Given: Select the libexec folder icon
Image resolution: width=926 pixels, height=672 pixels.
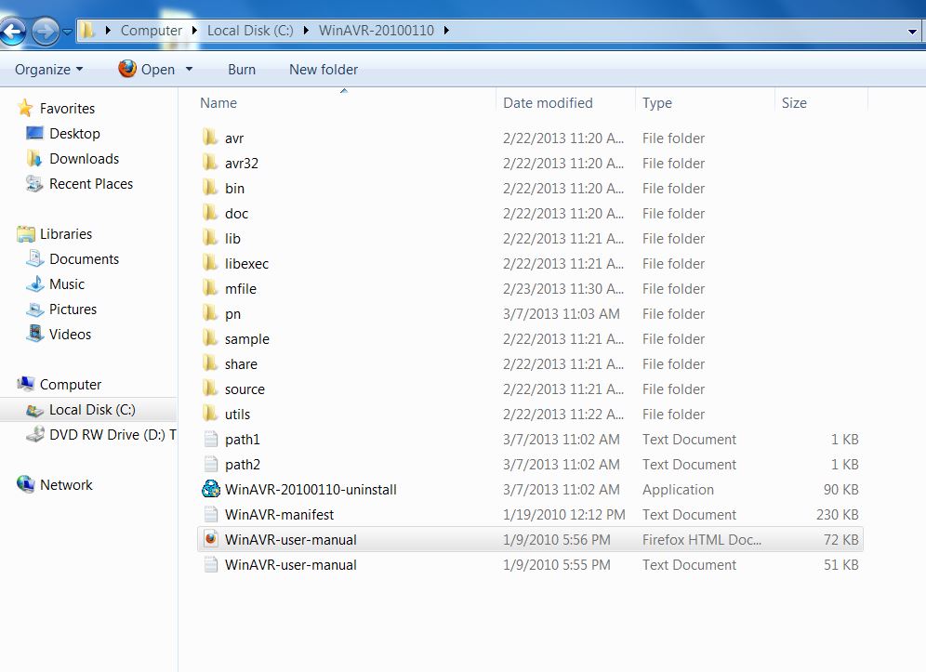Looking at the screenshot, I should click(x=209, y=263).
